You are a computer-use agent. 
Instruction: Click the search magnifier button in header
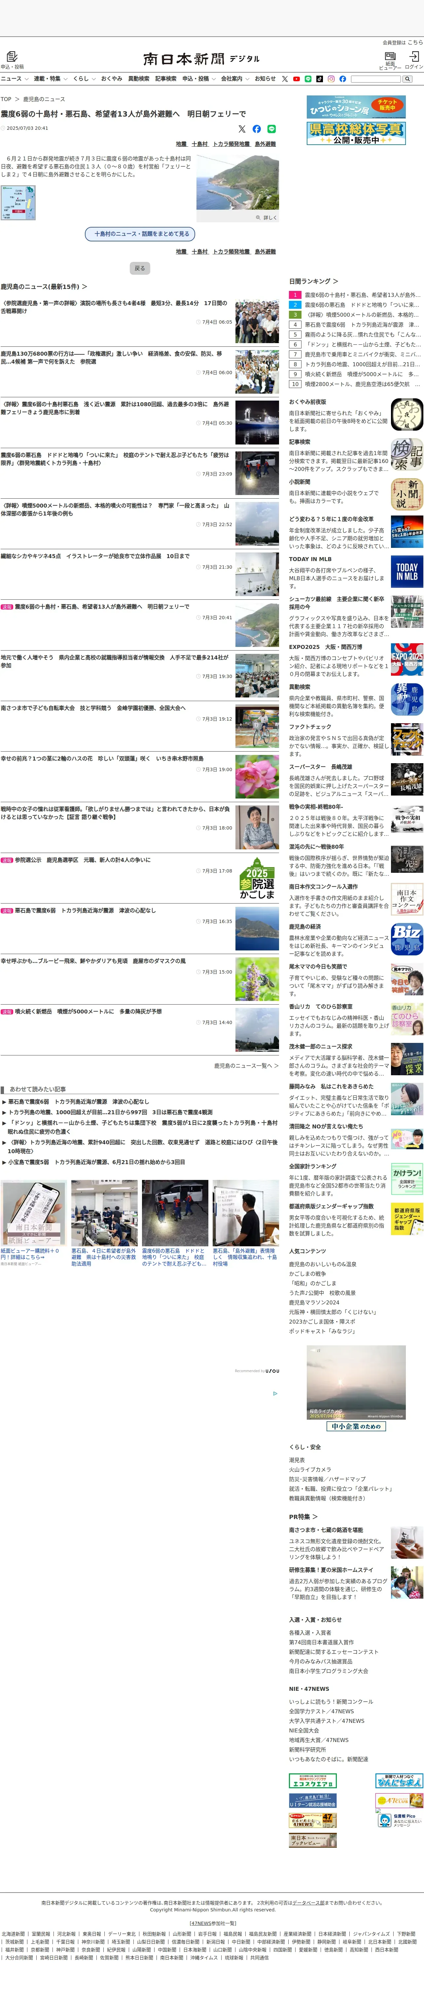coord(407,79)
